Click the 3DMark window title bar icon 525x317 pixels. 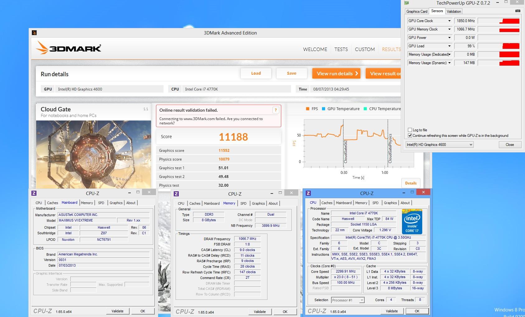click(x=34, y=33)
